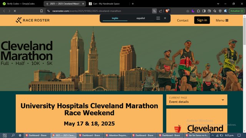246x138 pixels.
Task: Click the Race Roster logo
Action: (33, 20)
